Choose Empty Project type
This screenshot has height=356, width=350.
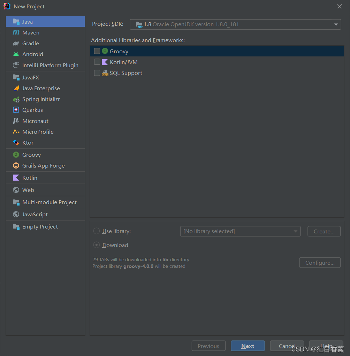[45, 226]
